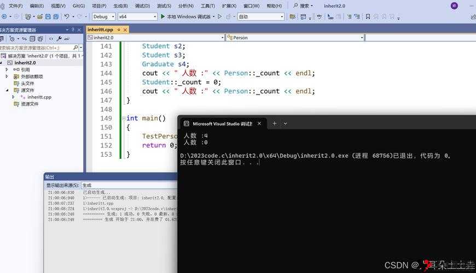Select inheritt.cpp in Solution Explorer tree

[x=39, y=97]
